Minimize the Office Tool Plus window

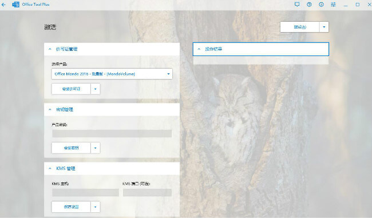[346, 5]
